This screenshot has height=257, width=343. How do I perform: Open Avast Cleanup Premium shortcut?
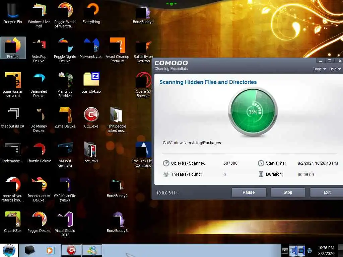coord(117,50)
